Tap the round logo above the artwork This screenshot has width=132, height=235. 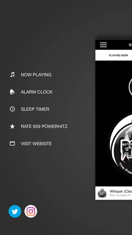tap(130, 87)
